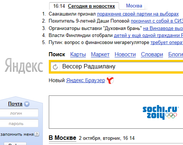The width and height of the screenshot is (183, 145).
Task: Click the time 16:14 in the news tab
Action: (59, 6)
